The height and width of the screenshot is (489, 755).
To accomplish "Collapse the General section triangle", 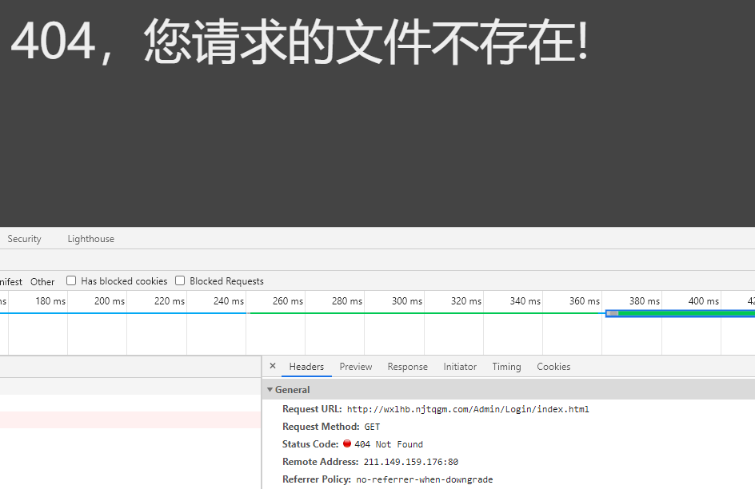I will (x=270, y=390).
